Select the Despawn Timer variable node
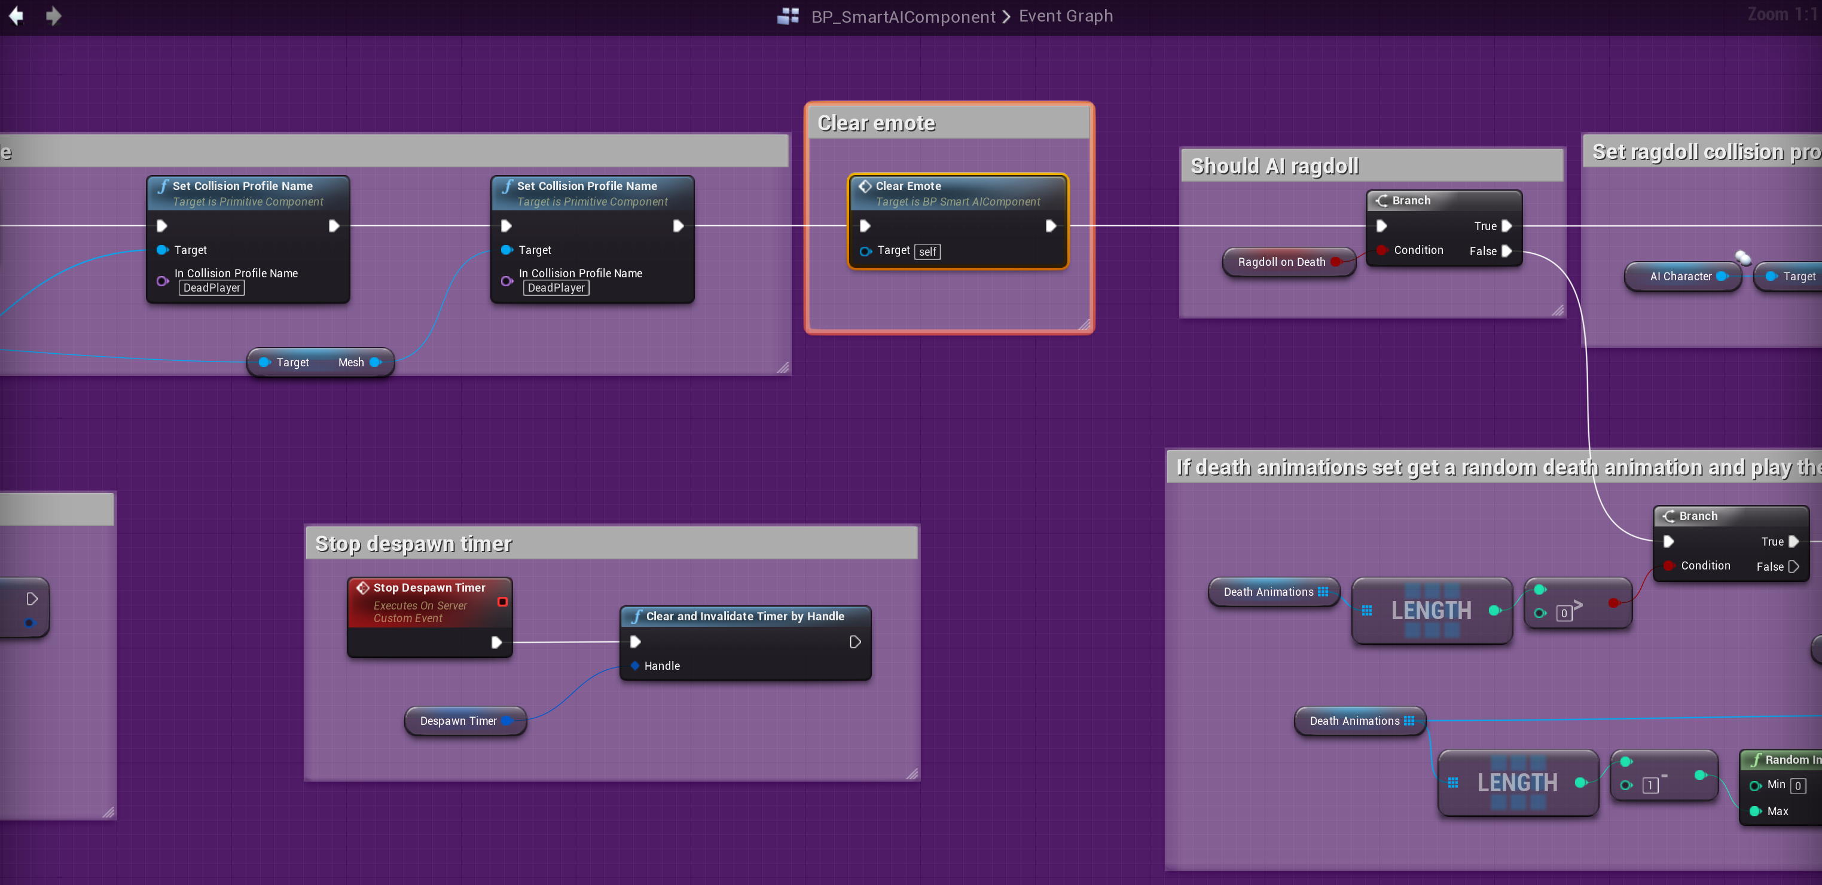1822x885 pixels. (457, 720)
